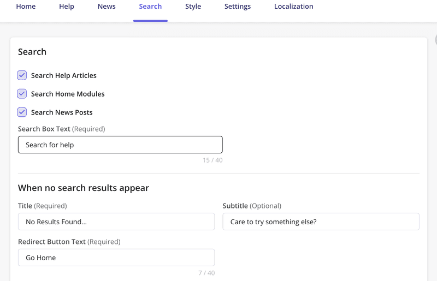Toggle the Search News Posts checkbox
The width and height of the screenshot is (437, 281).
(22, 112)
